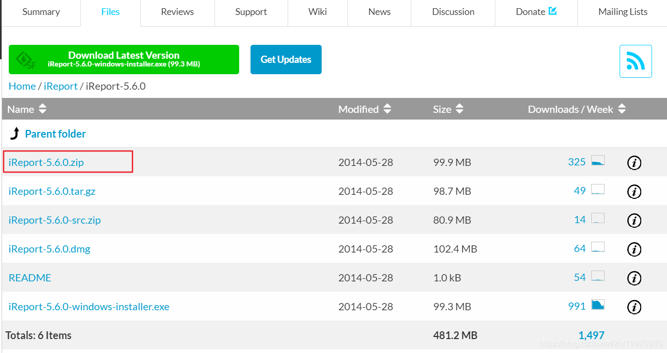Click the 14 weekly downloads count
The height and width of the screenshot is (353, 667).
(x=580, y=220)
